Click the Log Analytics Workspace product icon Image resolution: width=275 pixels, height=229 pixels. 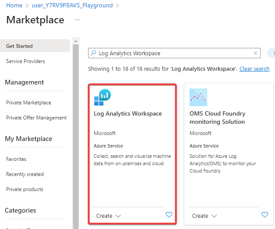tap(102, 97)
